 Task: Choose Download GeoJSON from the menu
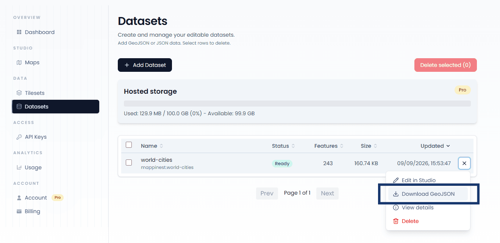[428, 194]
